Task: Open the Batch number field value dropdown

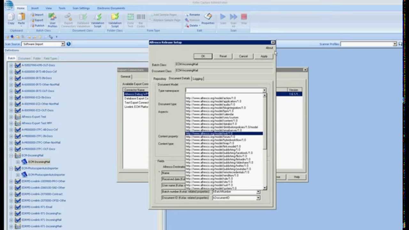Action: tap(258, 192)
